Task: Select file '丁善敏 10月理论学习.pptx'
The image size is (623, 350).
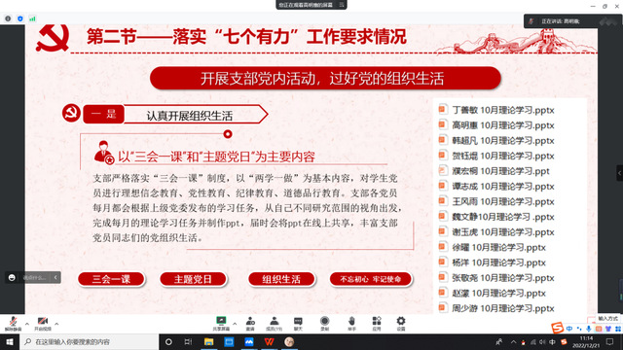Action: pos(496,110)
